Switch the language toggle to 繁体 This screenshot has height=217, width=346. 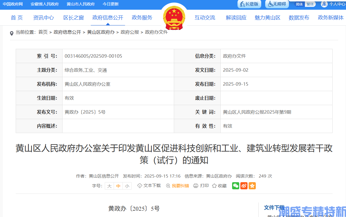coord(310,4)
